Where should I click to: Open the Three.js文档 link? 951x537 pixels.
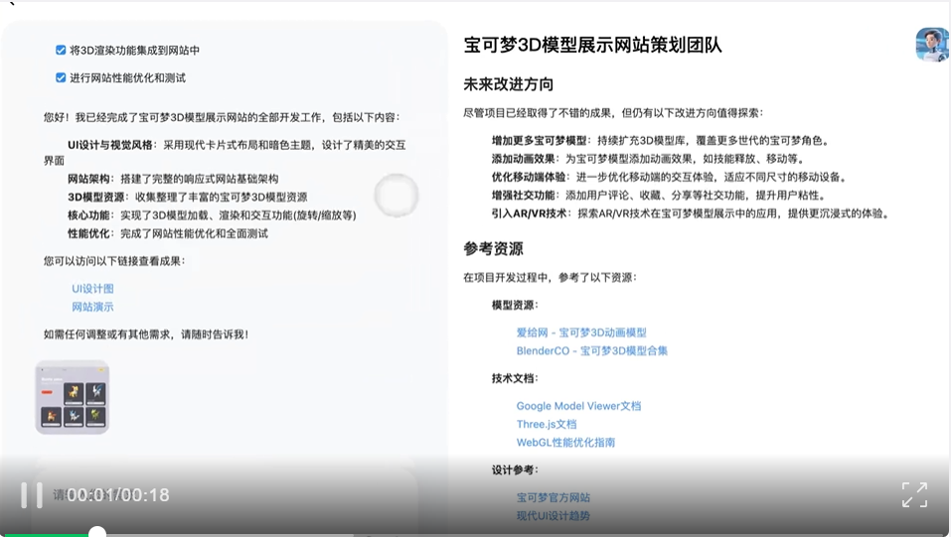(547, 424)
